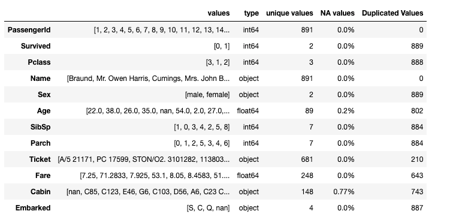Click the 'NA values' column header

(x=337, y=13)
